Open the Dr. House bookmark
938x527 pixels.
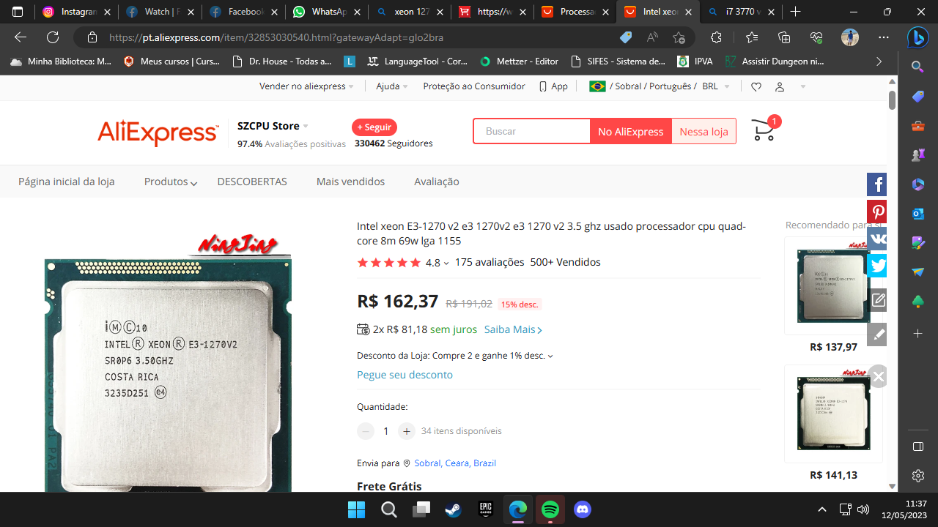click(282, 61)
